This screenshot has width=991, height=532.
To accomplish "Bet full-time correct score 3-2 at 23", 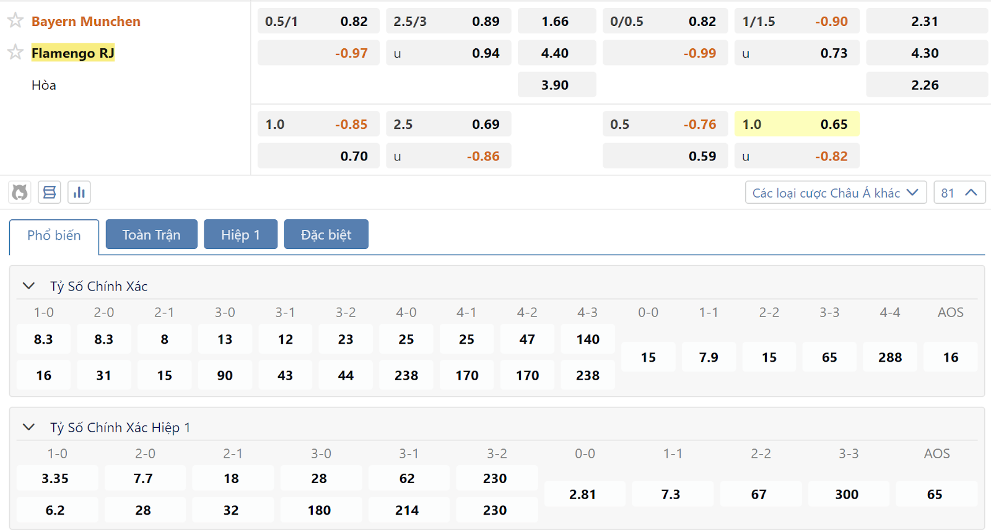I will pyautogui.click(x=346, y=339).
